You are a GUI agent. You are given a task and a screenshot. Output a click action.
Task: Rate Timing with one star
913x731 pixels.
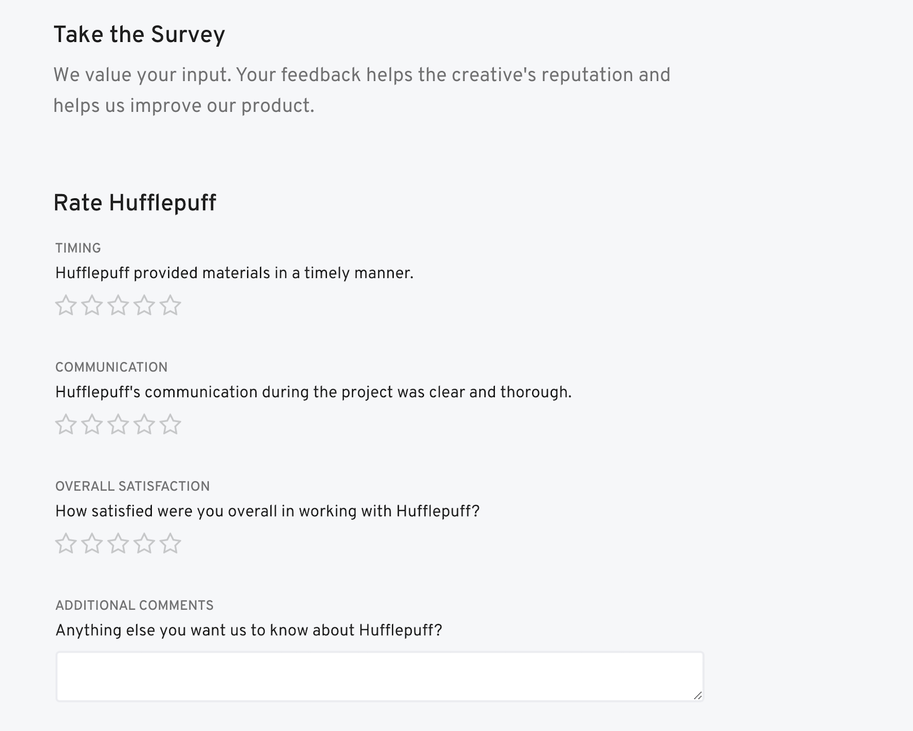pyautogui.click(x=65, y=304)
